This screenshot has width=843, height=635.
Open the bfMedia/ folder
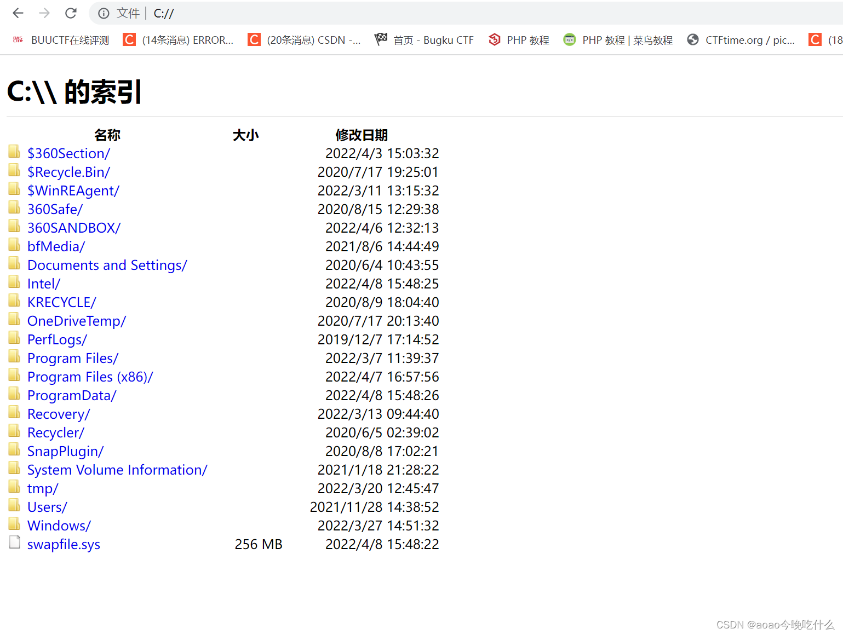[56, 247]
